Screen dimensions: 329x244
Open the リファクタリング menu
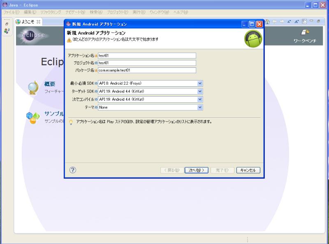pyautogui.click(x=51, y=12)
